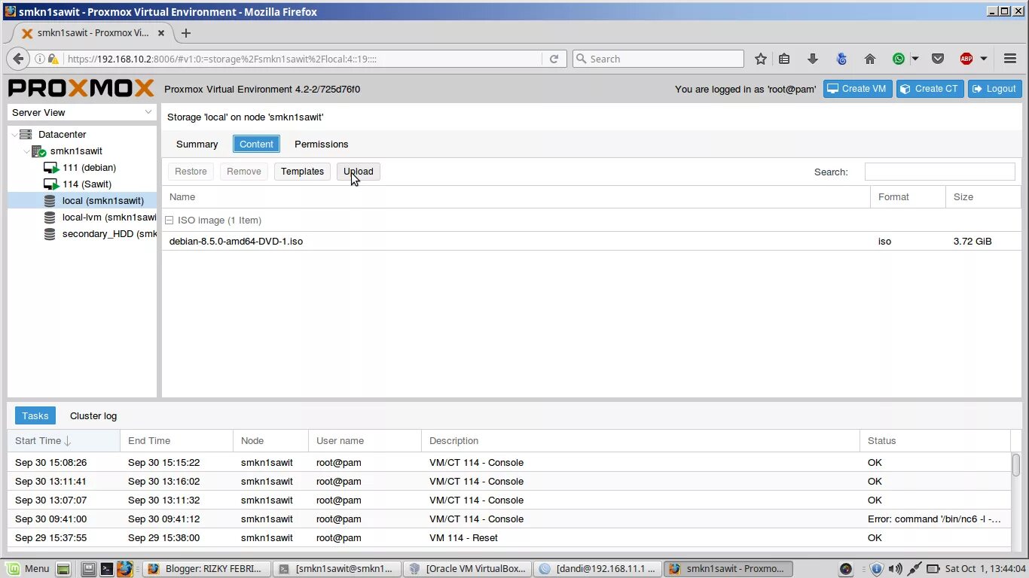
Task: Collapse the smkn1sawit node expander
Action: pos(26,151)
